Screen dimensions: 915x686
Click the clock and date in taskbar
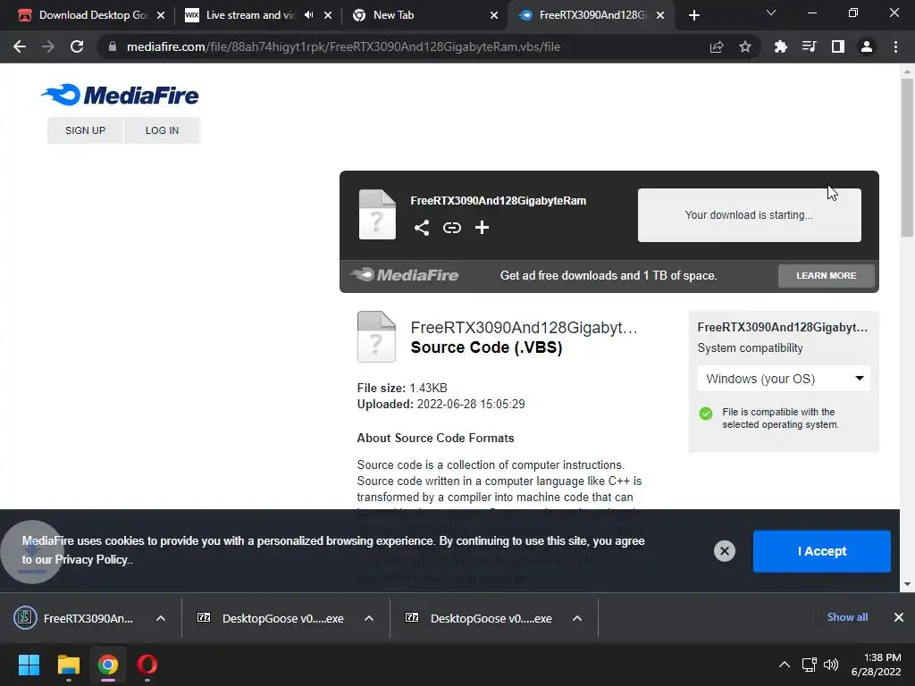coord(876,665)
